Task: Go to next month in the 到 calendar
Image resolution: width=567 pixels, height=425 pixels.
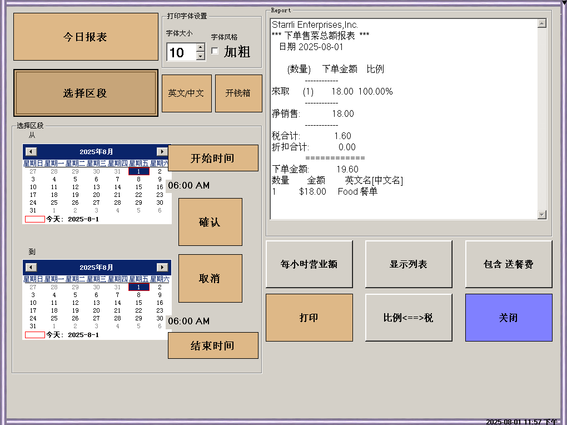Action: pyautogui.click(x=162, y=268)
